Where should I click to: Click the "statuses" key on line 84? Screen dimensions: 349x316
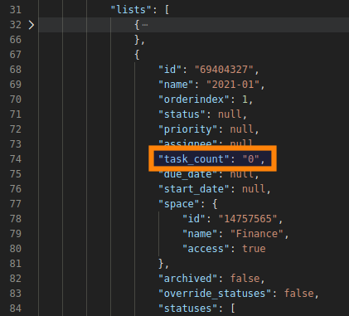coord(187,309)
